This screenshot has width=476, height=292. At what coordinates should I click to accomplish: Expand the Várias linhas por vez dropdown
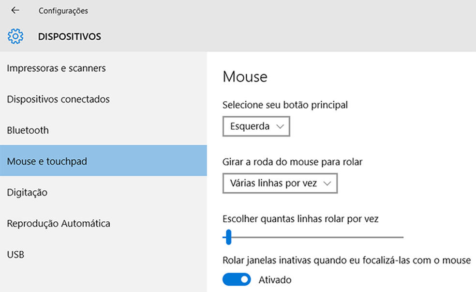pos(280,184)
